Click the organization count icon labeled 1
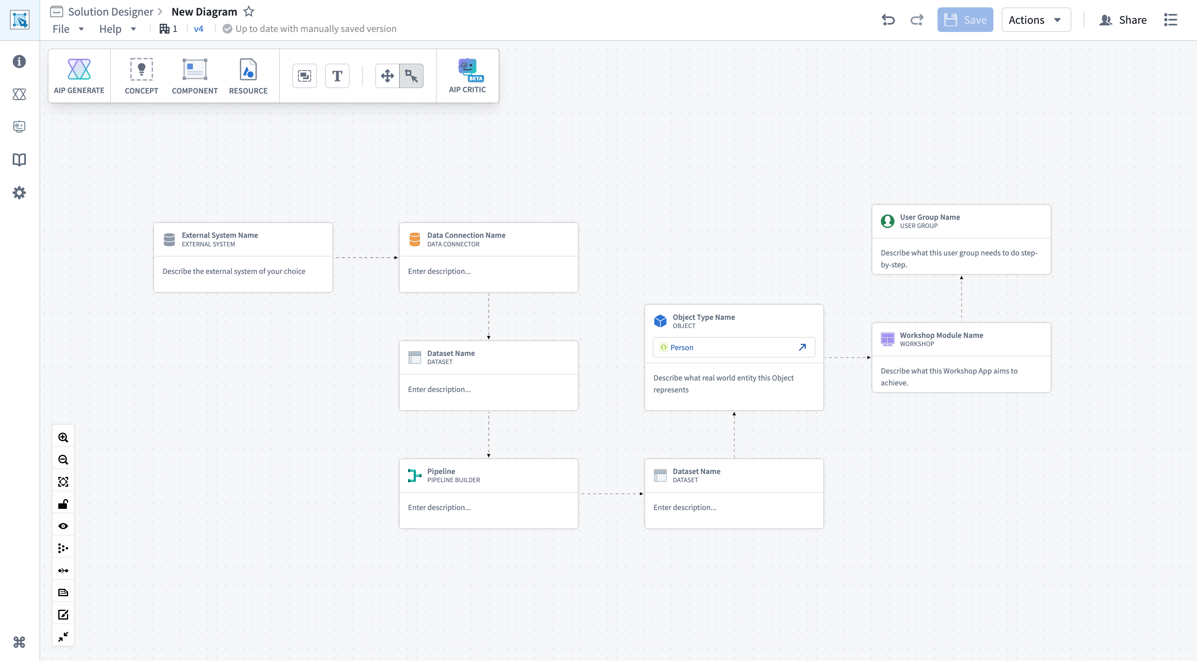 [x=168, y=29]
